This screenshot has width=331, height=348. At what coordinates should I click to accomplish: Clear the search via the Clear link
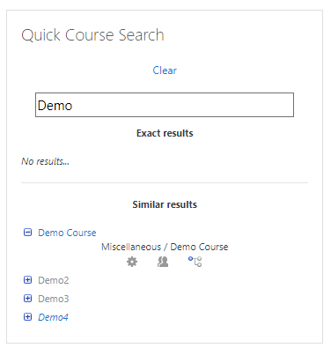point(165,70)
